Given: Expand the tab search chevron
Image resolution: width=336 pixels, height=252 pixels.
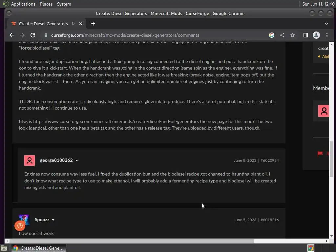Looking at the screenshot, I should (x=326, y=24).
